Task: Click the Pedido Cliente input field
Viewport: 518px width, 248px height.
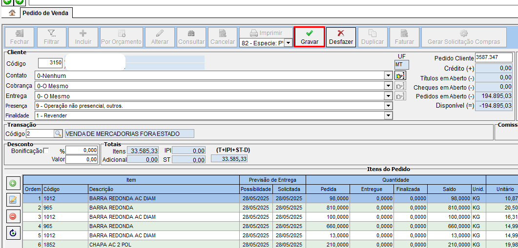Action: (x=494, y=57)
